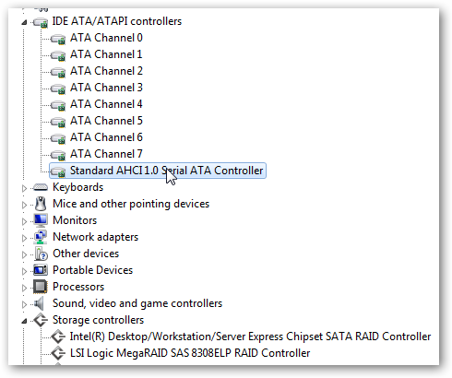This screenshot has width=452, height=378.
Task: Click the Network adapters icon
Action: click(41, 237)
